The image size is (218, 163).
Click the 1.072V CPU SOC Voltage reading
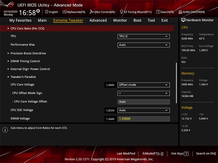pyautogui.click(x=110, y=110)
